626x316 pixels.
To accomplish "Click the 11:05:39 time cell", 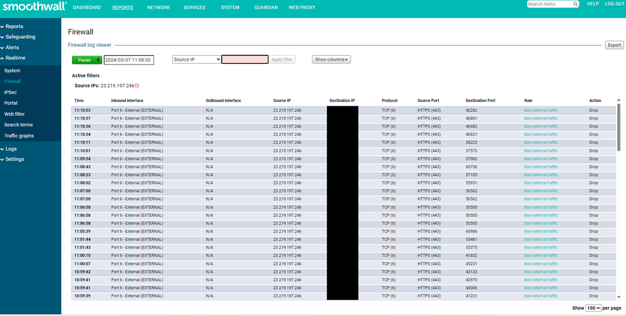I will point(82,232).
